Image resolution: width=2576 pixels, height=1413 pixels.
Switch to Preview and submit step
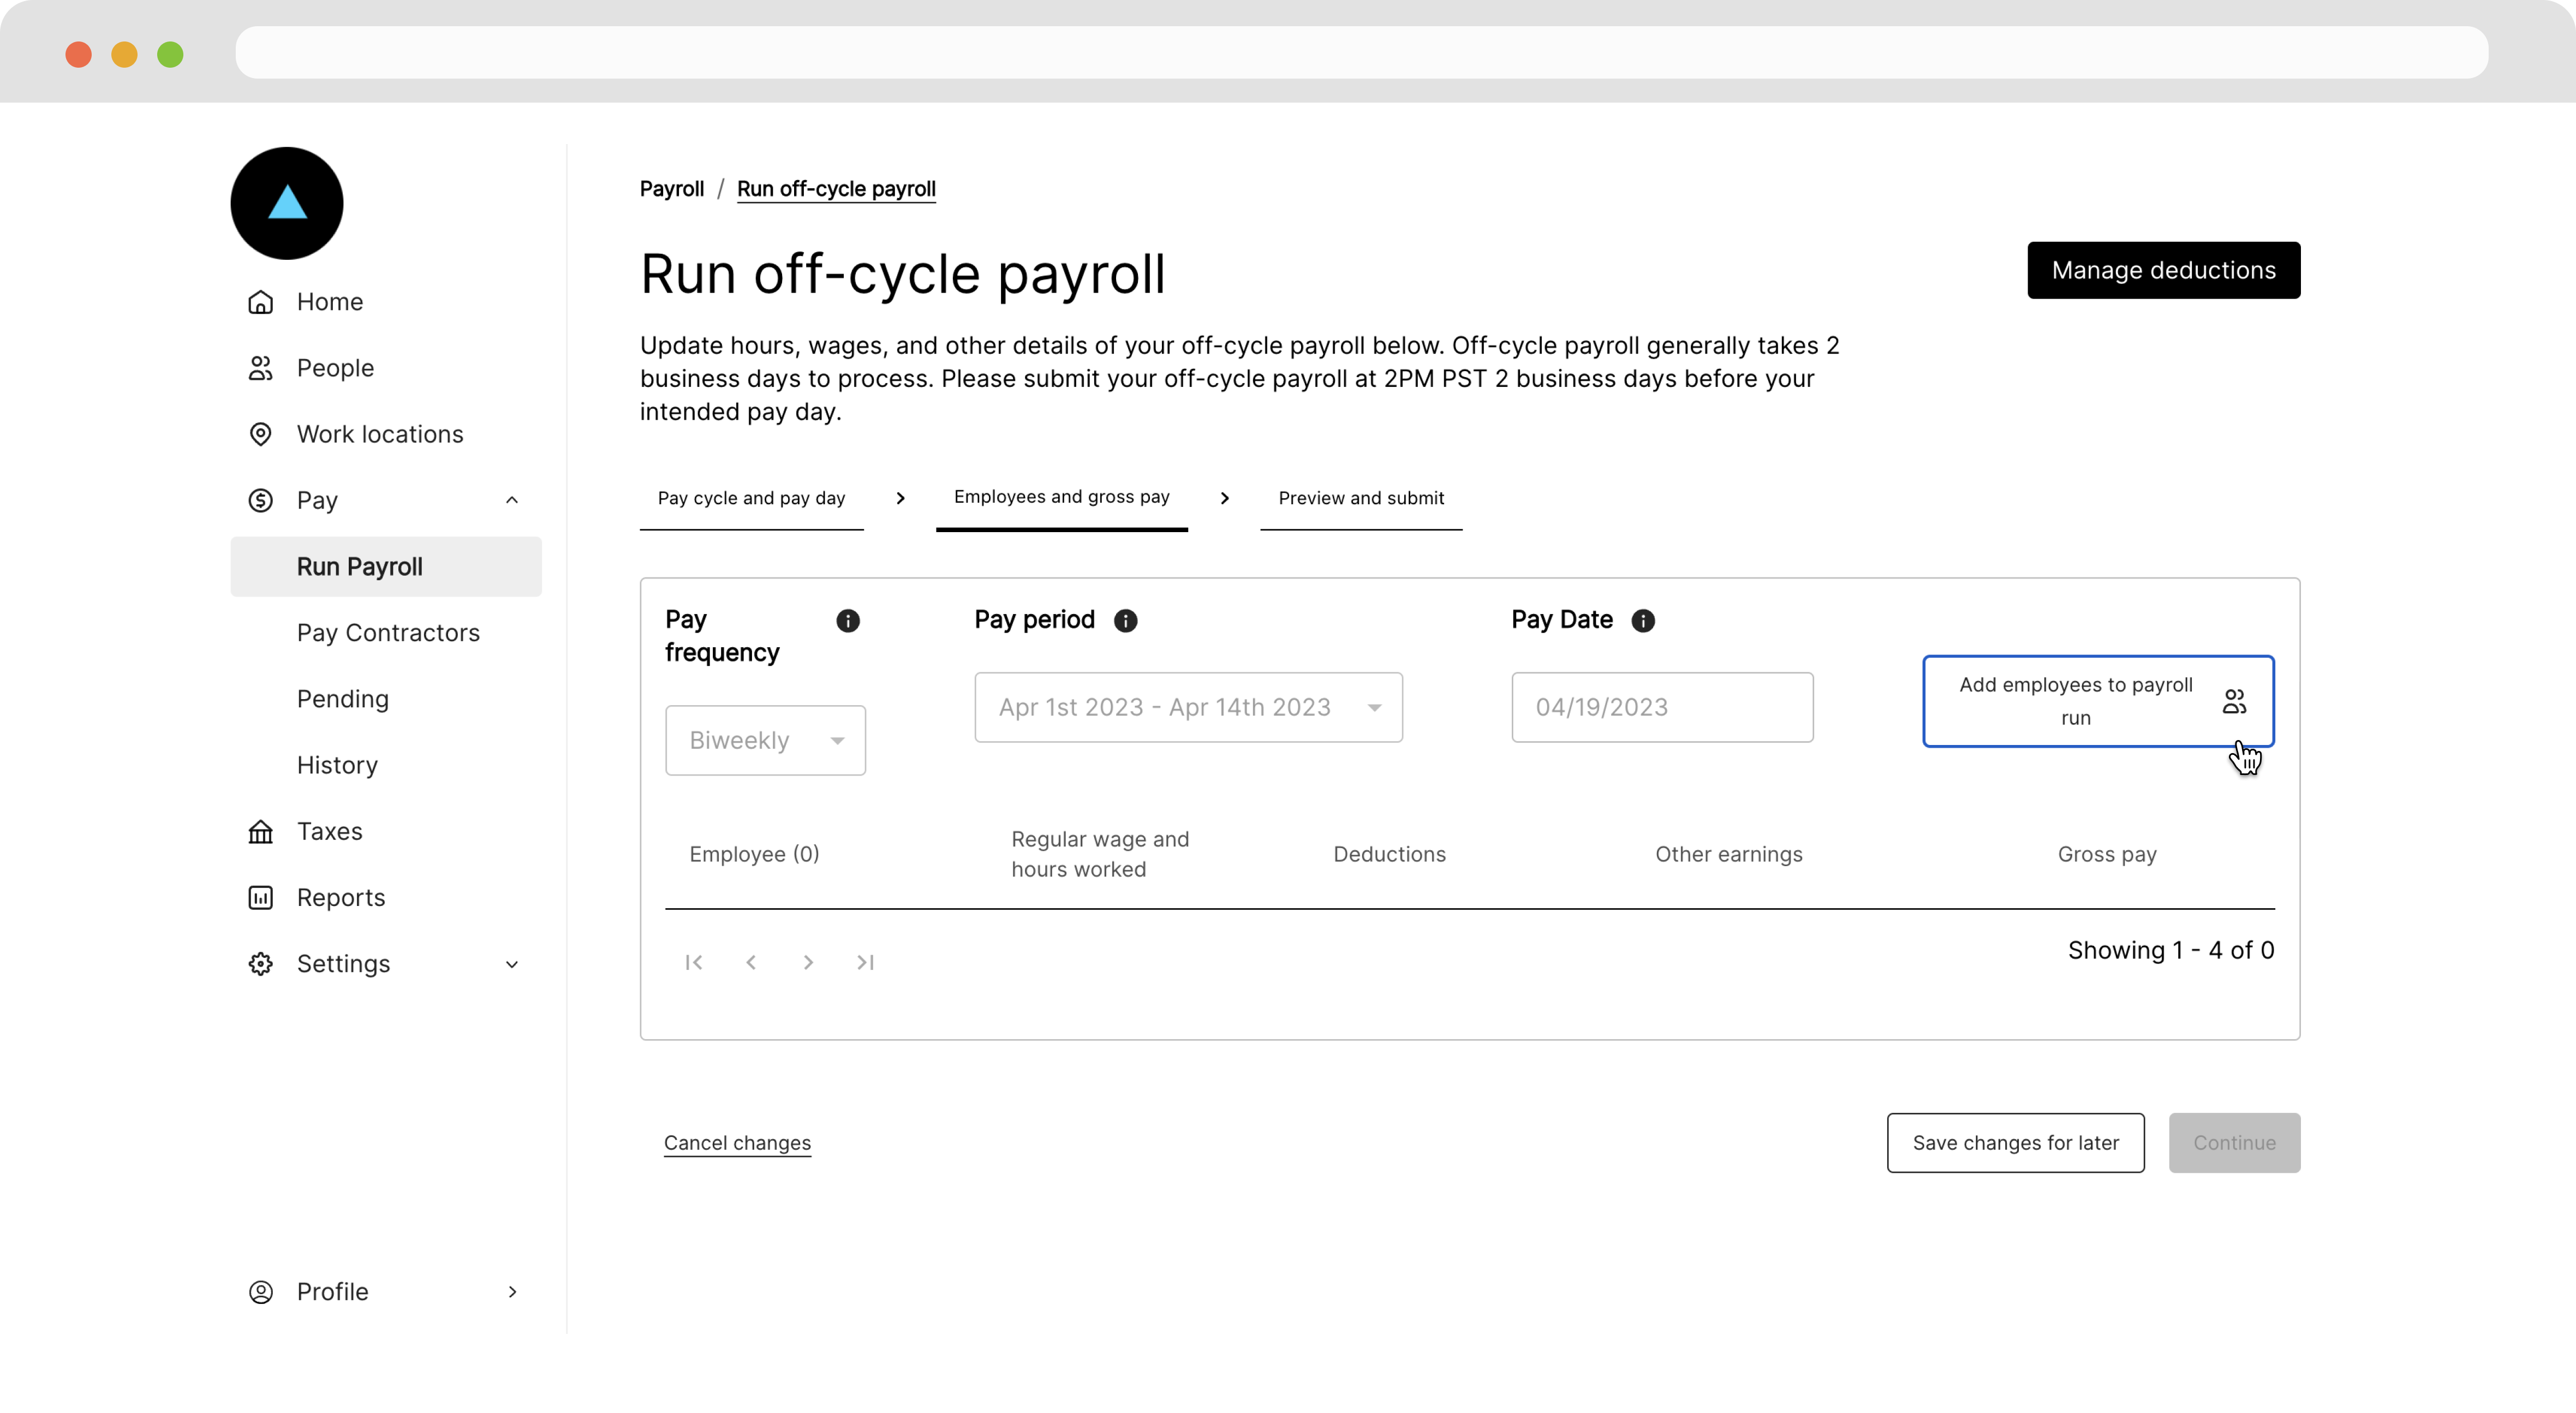[1361, 498]
